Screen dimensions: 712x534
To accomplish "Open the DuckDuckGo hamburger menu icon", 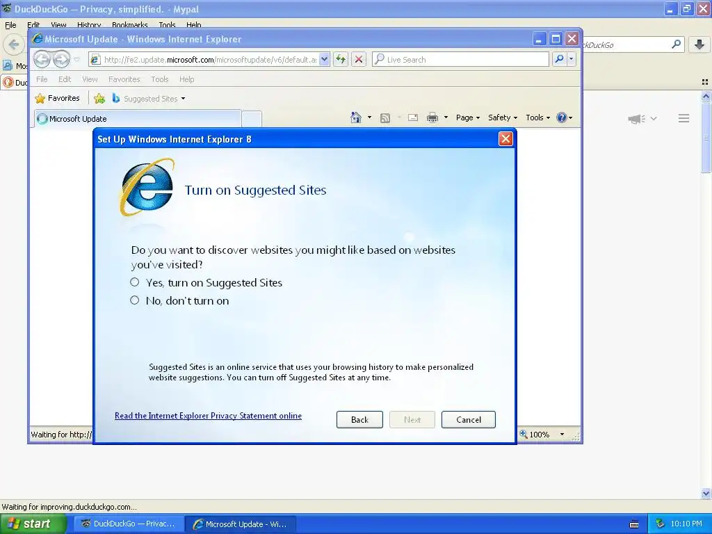I will [x=684, y=118].
